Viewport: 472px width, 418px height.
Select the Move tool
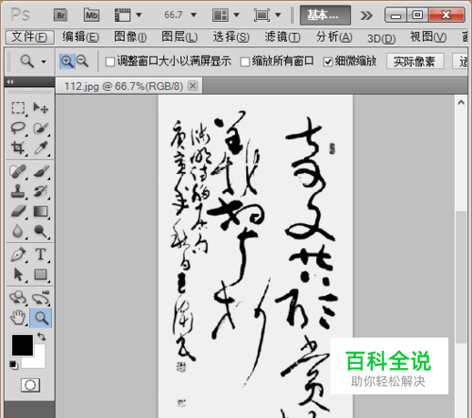41,108
